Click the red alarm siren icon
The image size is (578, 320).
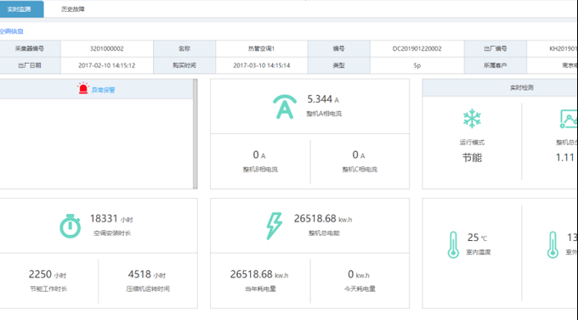pos(83,88)
